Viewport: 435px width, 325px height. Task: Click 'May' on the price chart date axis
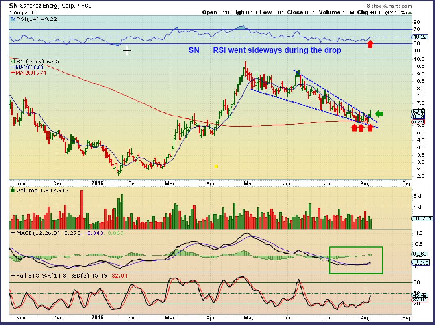click(x=249, y=183)
